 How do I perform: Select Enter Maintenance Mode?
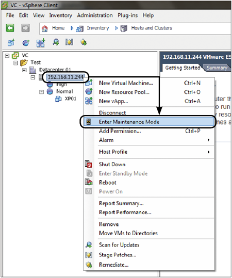(148, 122)
